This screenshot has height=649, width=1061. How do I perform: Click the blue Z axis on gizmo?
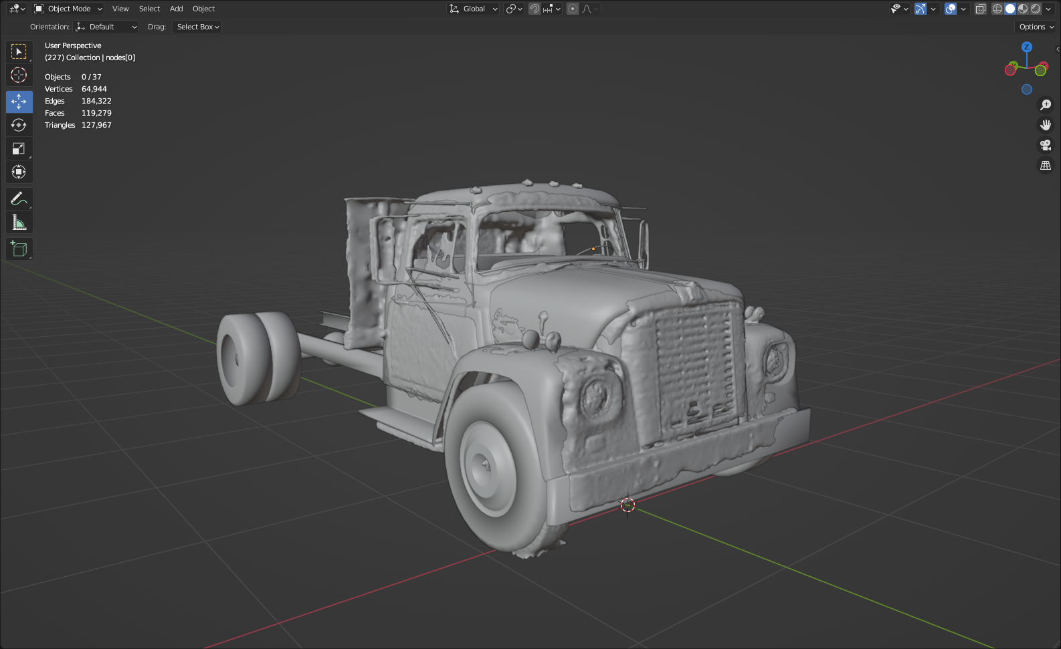[1026, 47]
